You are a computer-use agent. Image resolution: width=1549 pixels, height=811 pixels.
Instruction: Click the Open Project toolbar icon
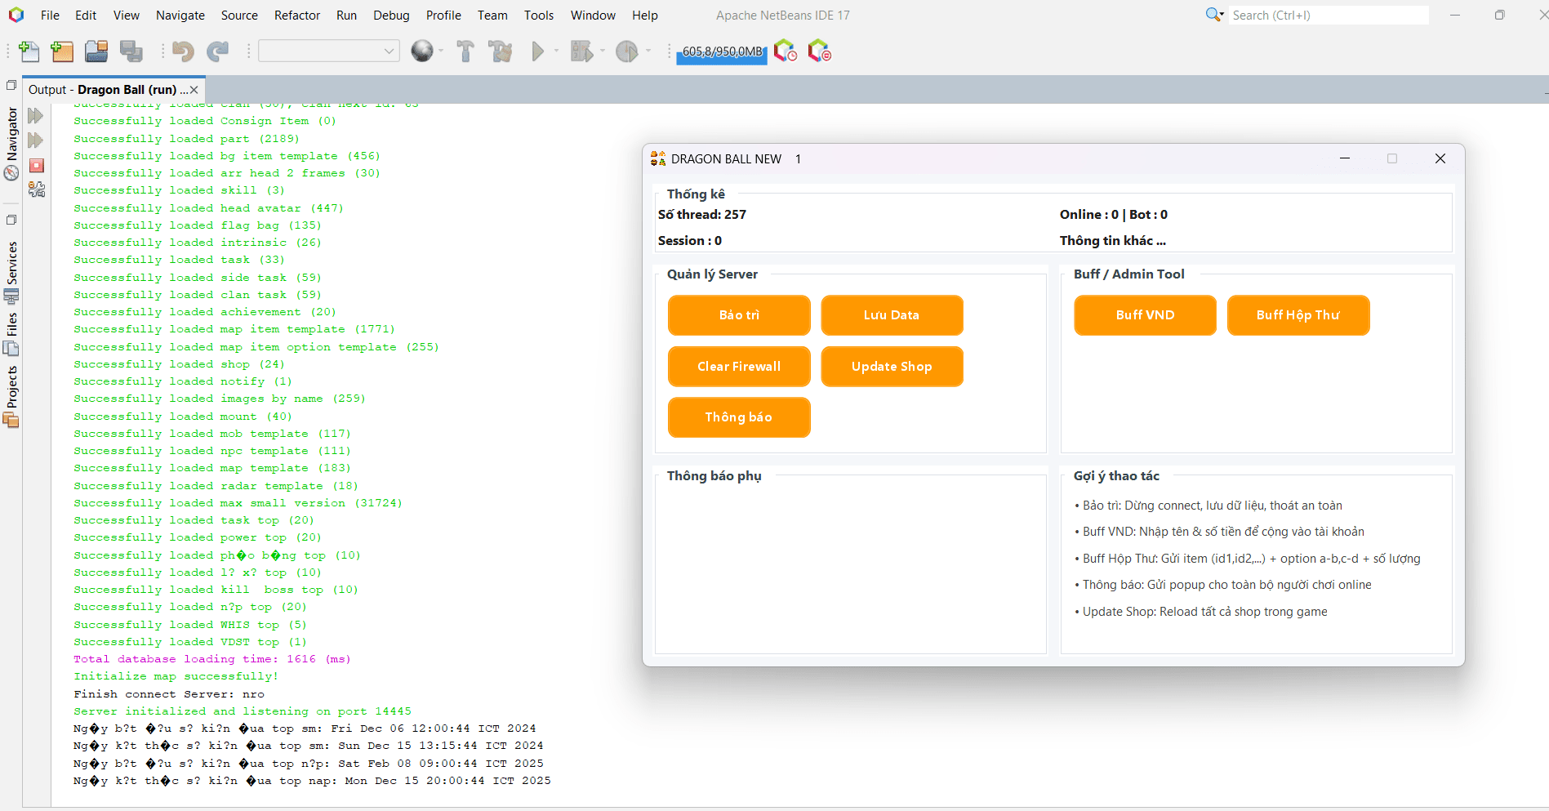[96, 51]
